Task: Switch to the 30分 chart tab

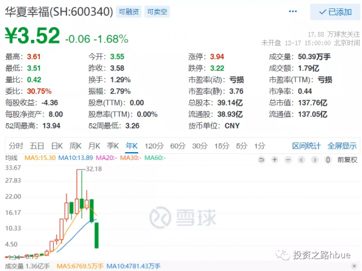Action: tap(200, 146)
